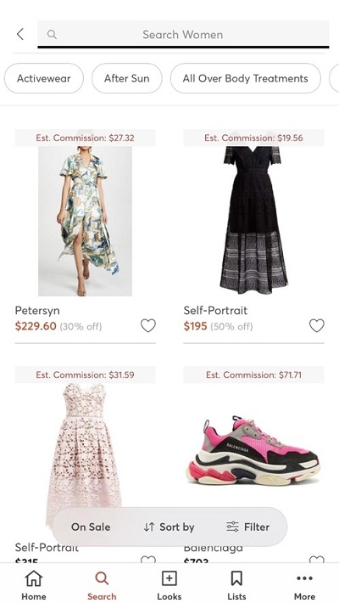The image size is (339, 603).
Task: Select the After Sun category chip
Action: (126, 78)
